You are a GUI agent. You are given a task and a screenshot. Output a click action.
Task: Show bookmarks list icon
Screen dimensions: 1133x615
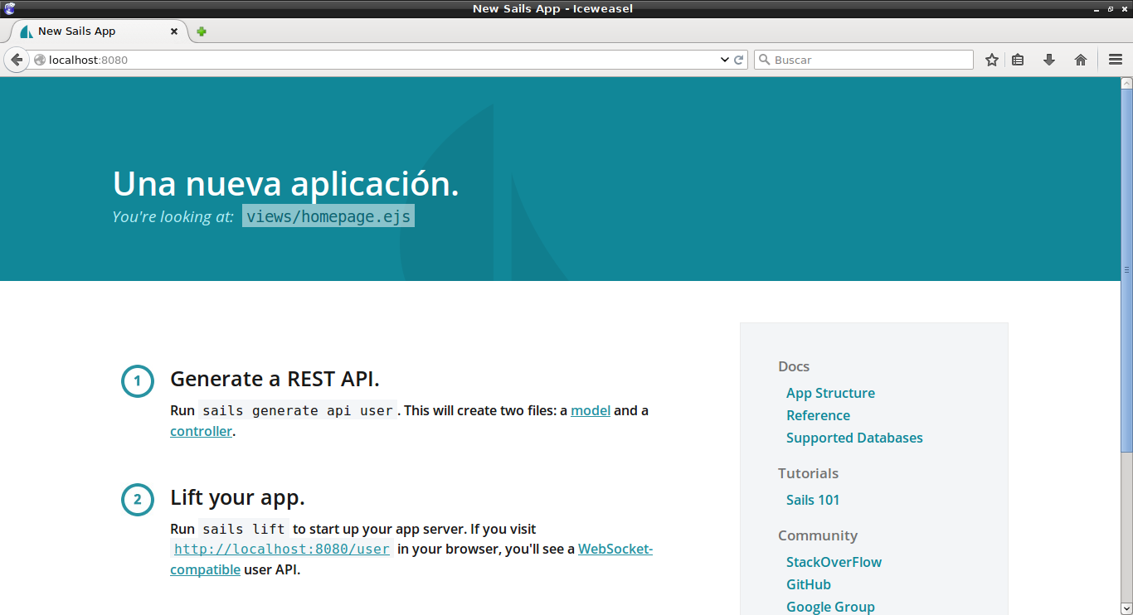pyautogui.click(x=1018, y=60)
